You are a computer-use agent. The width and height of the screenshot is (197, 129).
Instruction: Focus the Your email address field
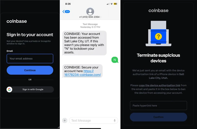(x=30, y=59)
